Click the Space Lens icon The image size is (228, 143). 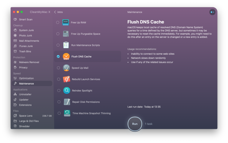click(15, 116)
